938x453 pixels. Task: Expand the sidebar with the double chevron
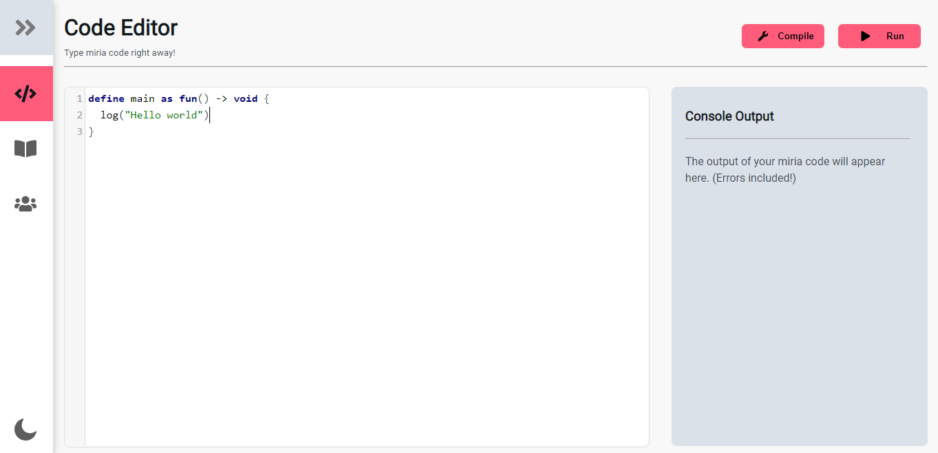click(25, 28)
